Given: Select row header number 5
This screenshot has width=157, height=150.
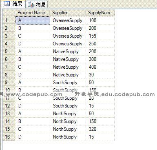Looking at the screenshot, I should click(9, 51).
